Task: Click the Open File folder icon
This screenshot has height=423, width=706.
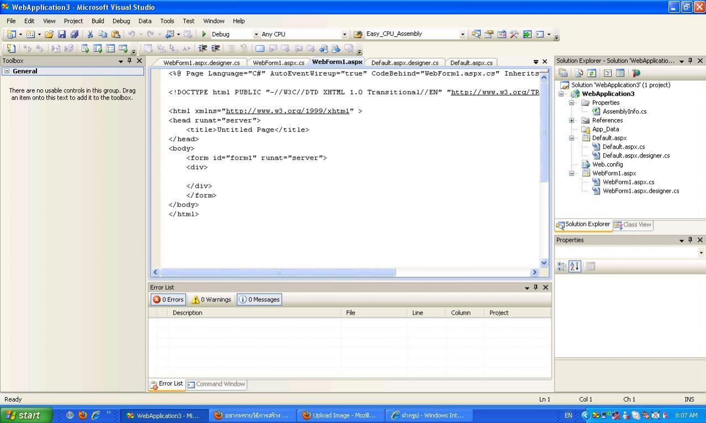Action: tap(49, 34)
